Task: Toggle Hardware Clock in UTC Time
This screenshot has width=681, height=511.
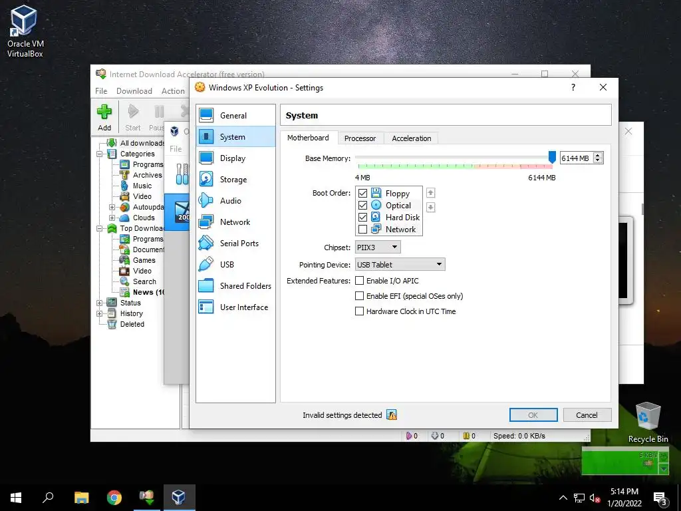Action: coord(359,311)
